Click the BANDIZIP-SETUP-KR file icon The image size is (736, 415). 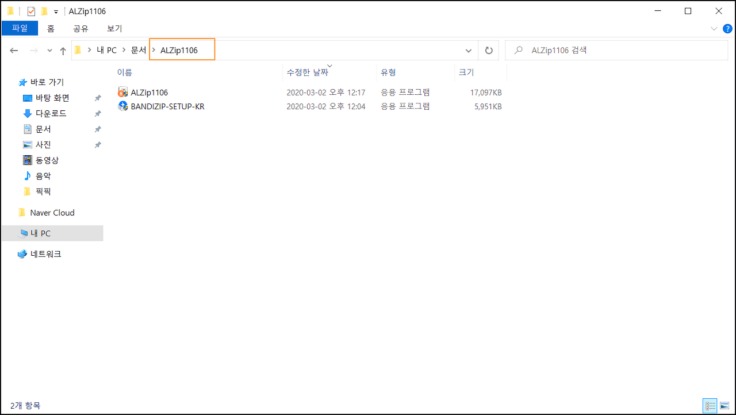(x=122, y=106)
